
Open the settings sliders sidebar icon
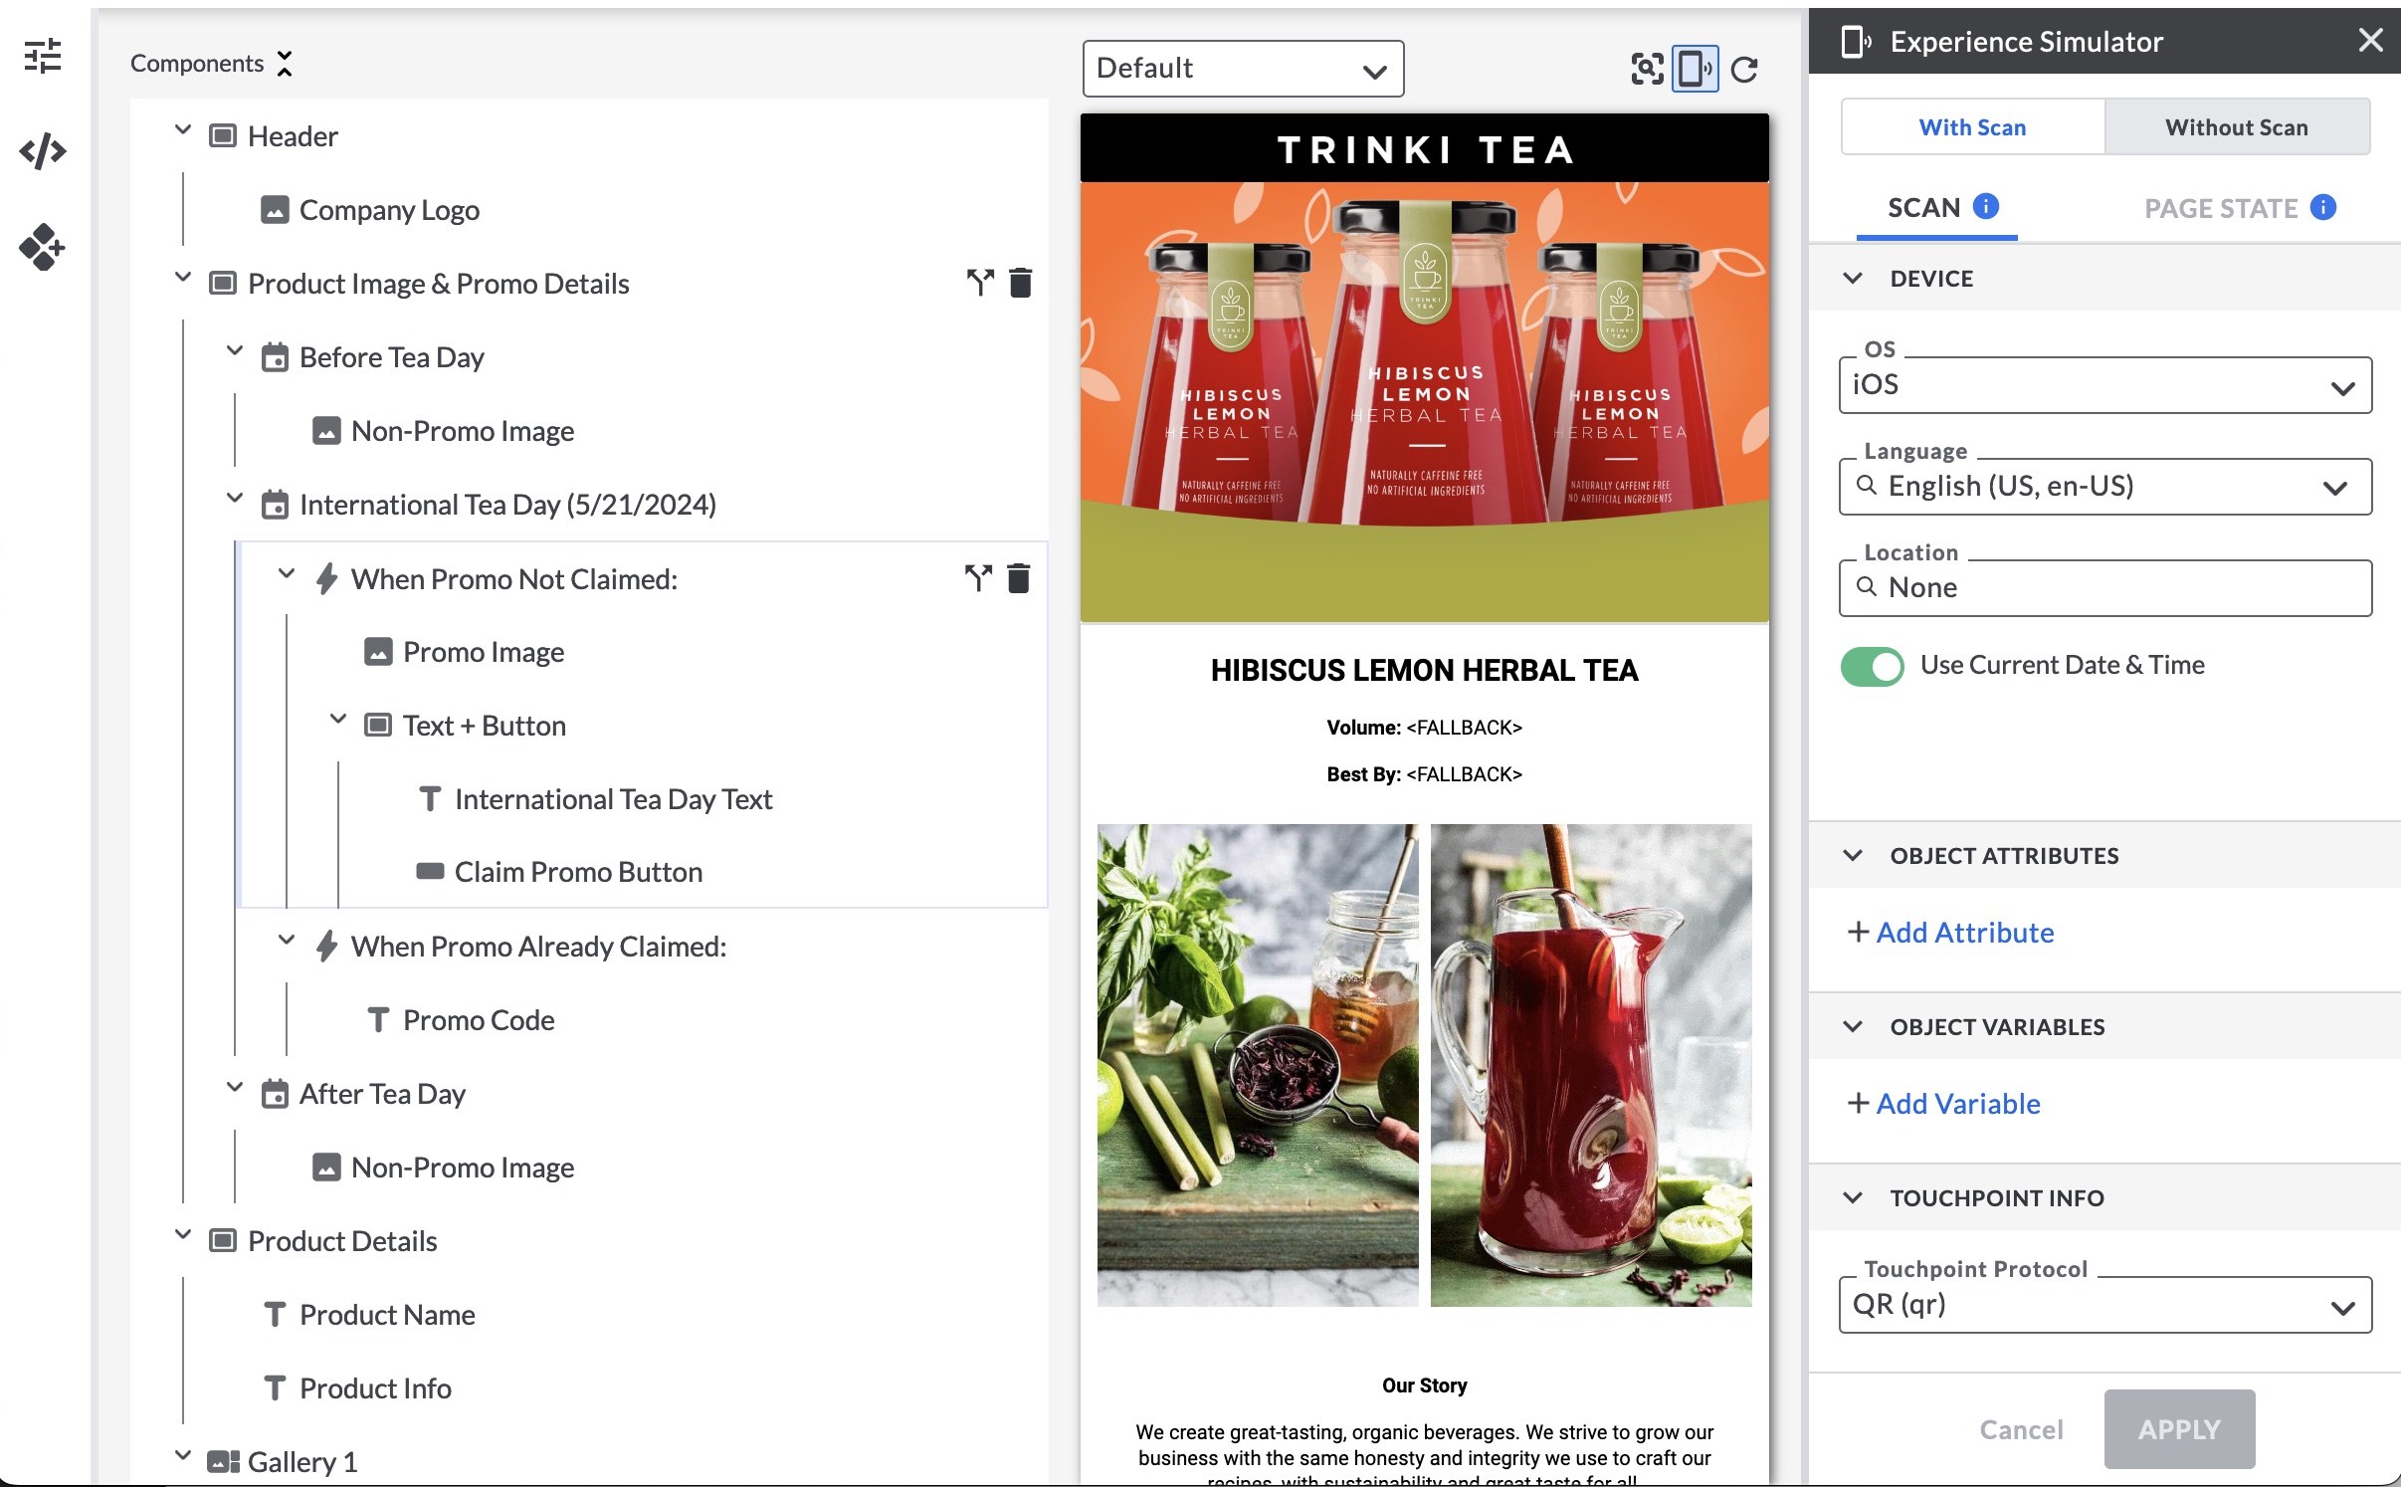(43, 56)
